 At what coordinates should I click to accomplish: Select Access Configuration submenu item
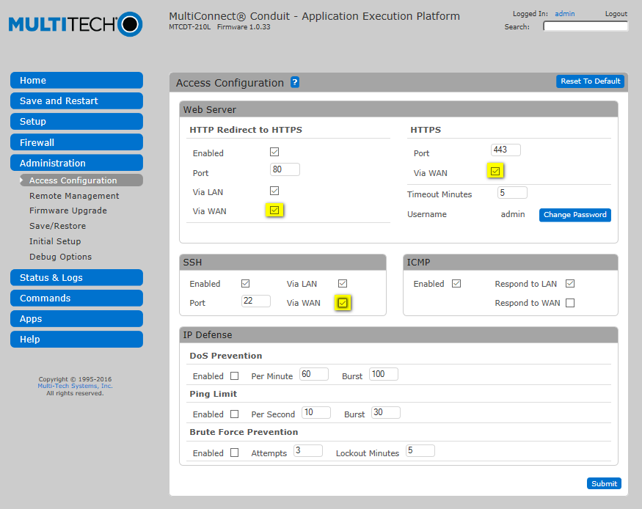(x=81, y=180)
